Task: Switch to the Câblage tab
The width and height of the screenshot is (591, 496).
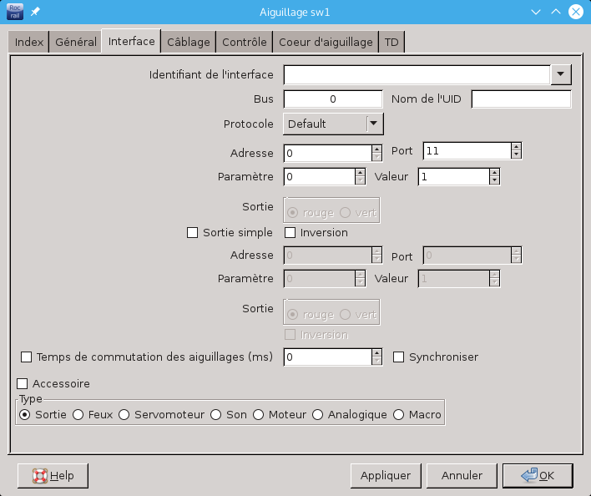Action: click(188, 43)
